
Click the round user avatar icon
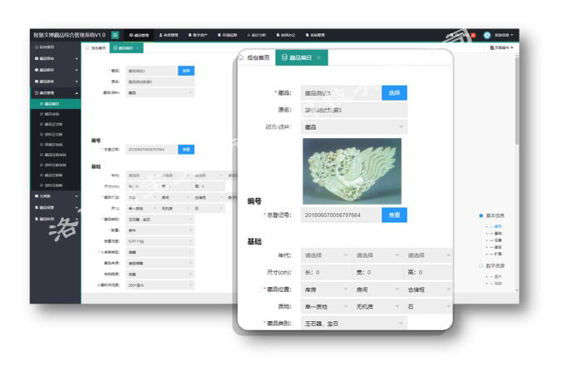486,35
